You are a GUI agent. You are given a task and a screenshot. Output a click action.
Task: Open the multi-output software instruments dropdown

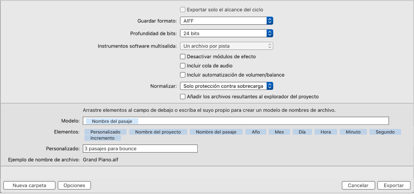tap(226, 46)
